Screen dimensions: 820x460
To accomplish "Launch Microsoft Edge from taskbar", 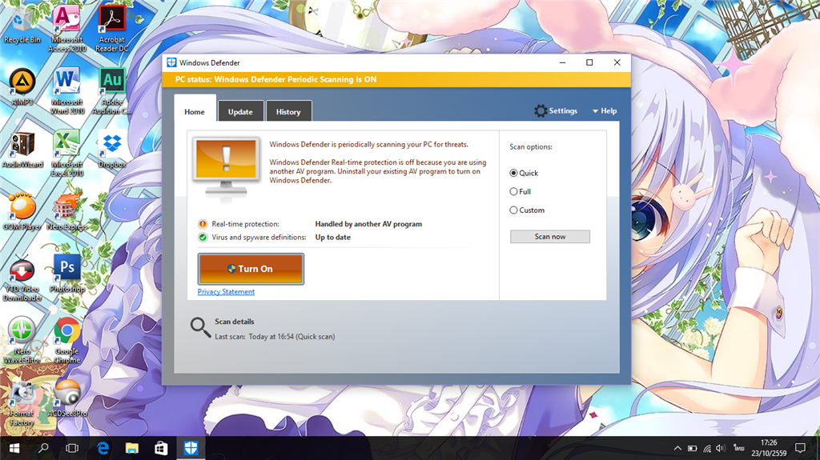I will coord(103,448).
